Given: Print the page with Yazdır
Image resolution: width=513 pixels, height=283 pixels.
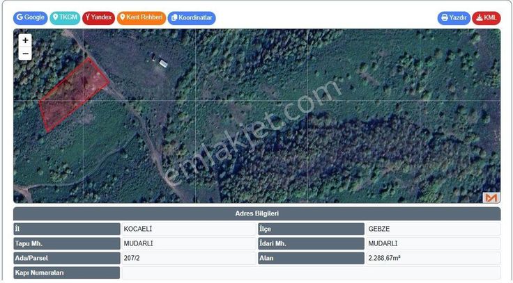Looking at the screenshot, I should coord(454,18).
